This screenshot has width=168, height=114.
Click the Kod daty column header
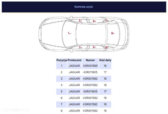point(105,60)
